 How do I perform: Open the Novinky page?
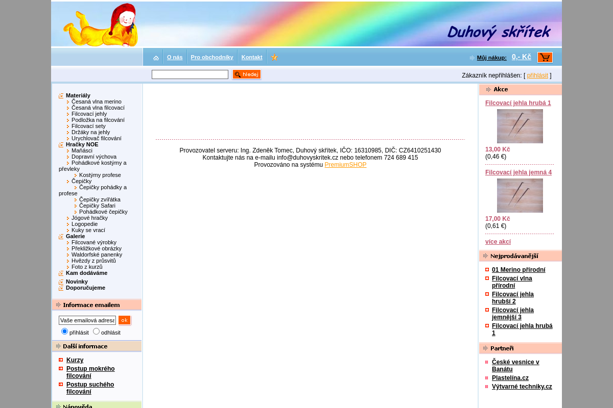tap(77, 282)
